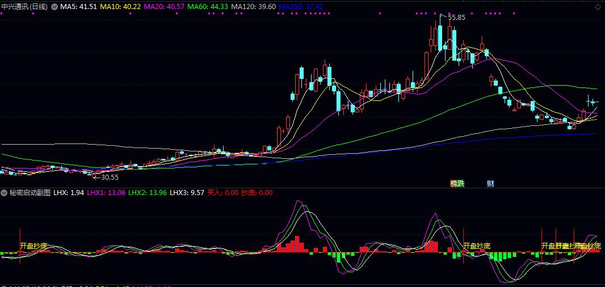The width and height of the screenshot is (605, 287).
Task: Click the MA120: 39.60 label
Action: [254, 7]
